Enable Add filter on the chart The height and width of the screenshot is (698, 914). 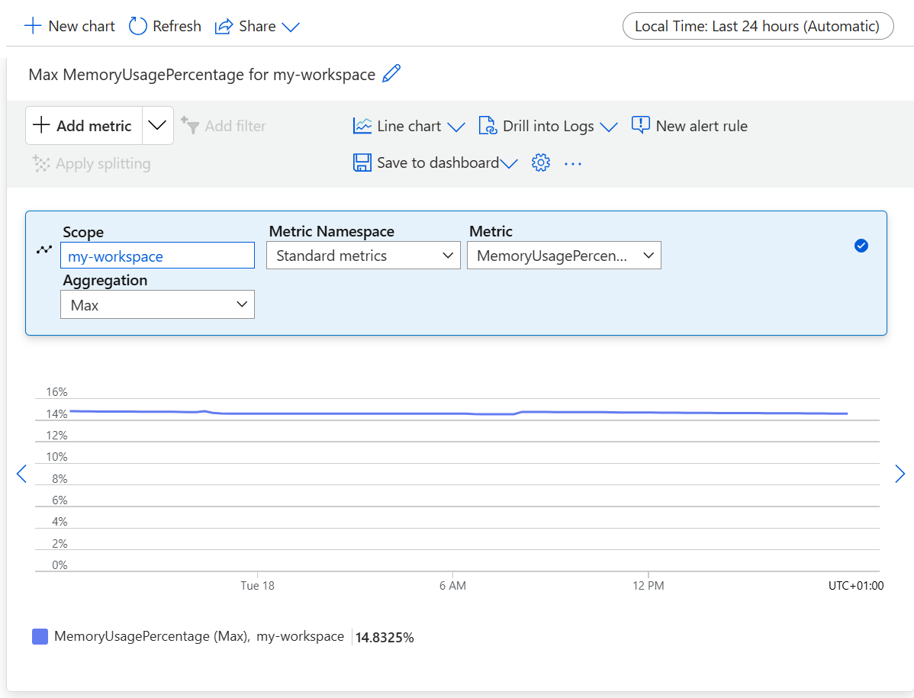tap(224, 125)
